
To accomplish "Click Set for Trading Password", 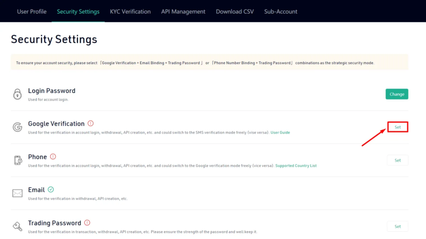I will 397,226.
